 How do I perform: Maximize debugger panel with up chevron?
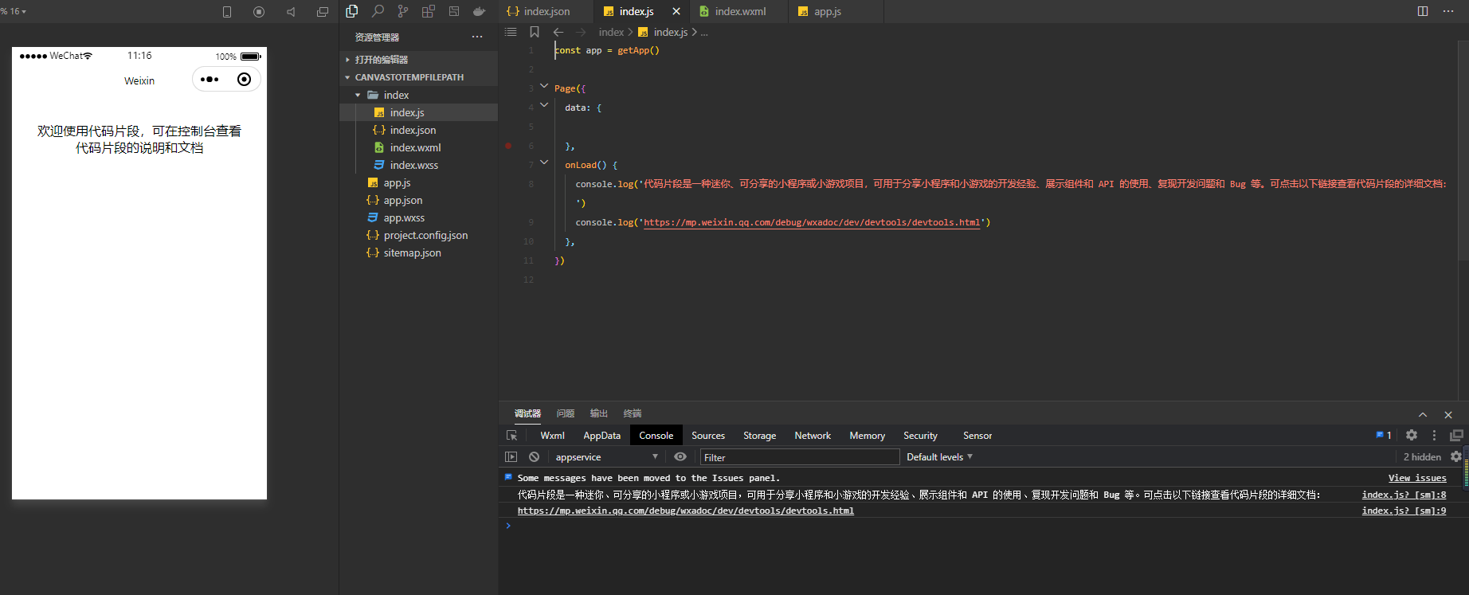click(x=1423, y=414)
